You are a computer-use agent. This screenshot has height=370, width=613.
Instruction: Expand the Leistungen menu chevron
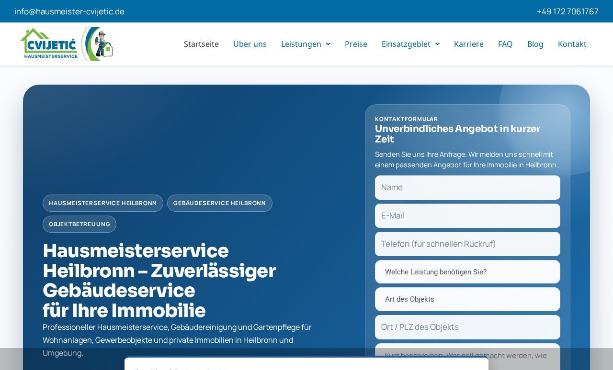point(328,44)
